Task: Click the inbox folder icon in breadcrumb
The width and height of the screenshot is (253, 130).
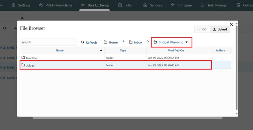Action: point(131,42)
